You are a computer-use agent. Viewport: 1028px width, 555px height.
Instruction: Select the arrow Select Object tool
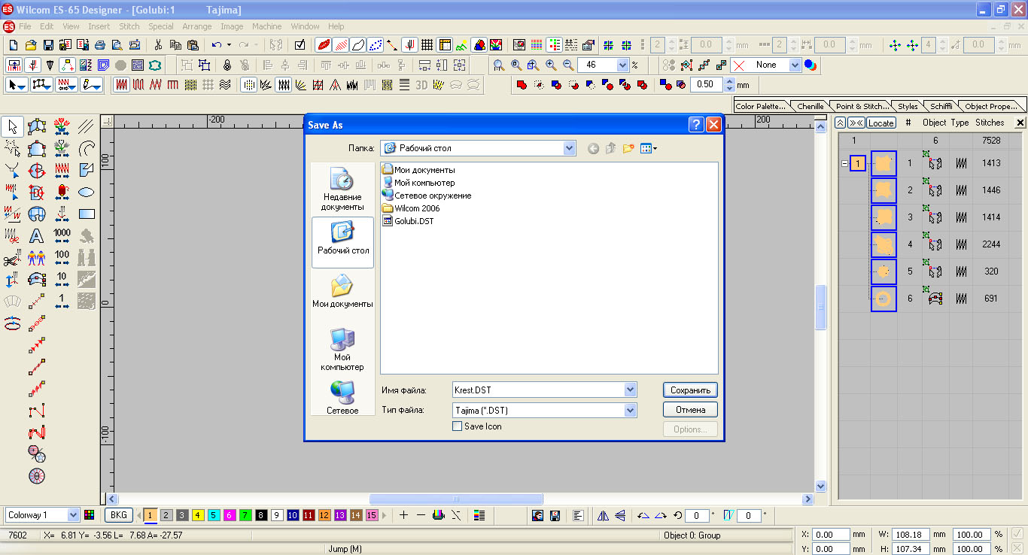(x=12, y=126)
